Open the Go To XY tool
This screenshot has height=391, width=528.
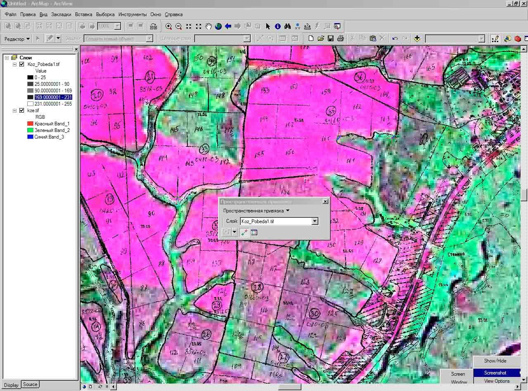298,26
